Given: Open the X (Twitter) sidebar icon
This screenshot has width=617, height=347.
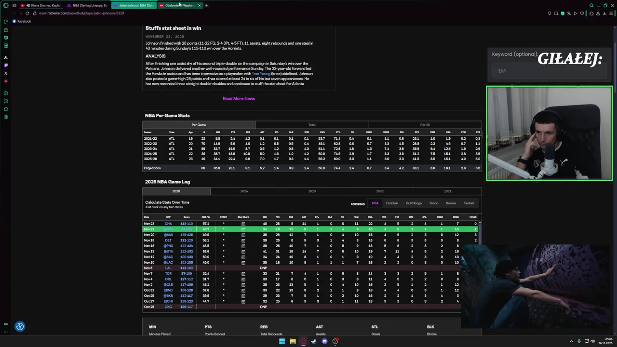Looking at the screenshot, I should (x=6, y=73).
